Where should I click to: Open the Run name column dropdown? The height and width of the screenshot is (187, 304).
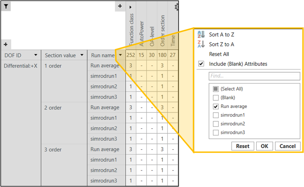[120, 55]
